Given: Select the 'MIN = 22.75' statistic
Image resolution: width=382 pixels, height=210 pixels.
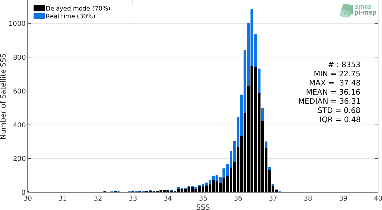Looking at the screenshot, I should coord(337,74).
